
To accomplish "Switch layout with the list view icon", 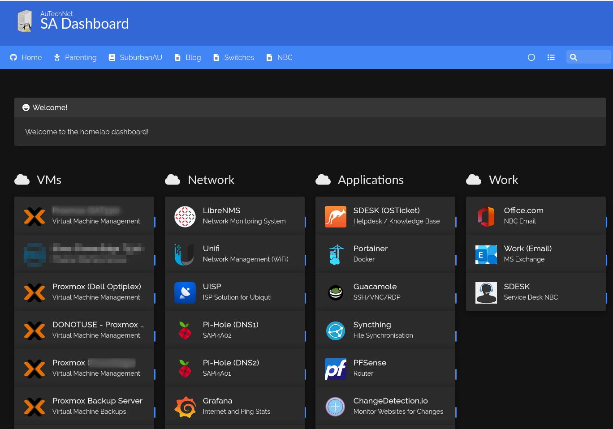I will 551,57.
